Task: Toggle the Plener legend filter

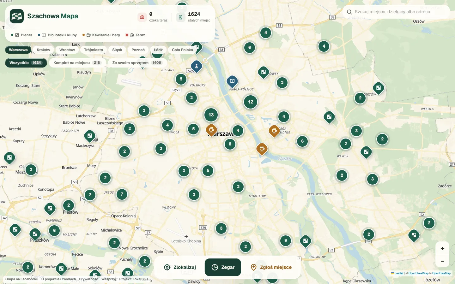Action: (21, 35)
